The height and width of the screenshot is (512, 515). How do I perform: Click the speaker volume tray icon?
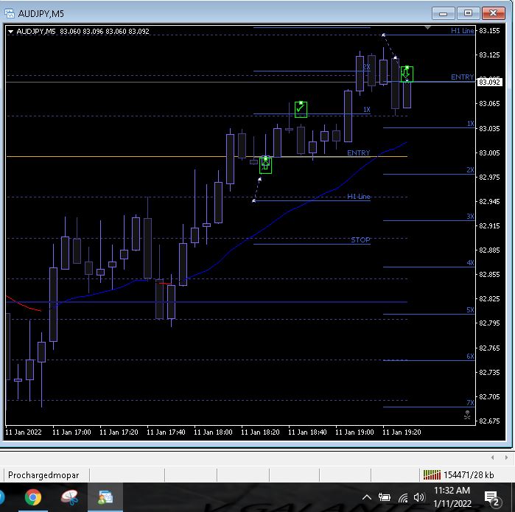(x=418, y=497)
